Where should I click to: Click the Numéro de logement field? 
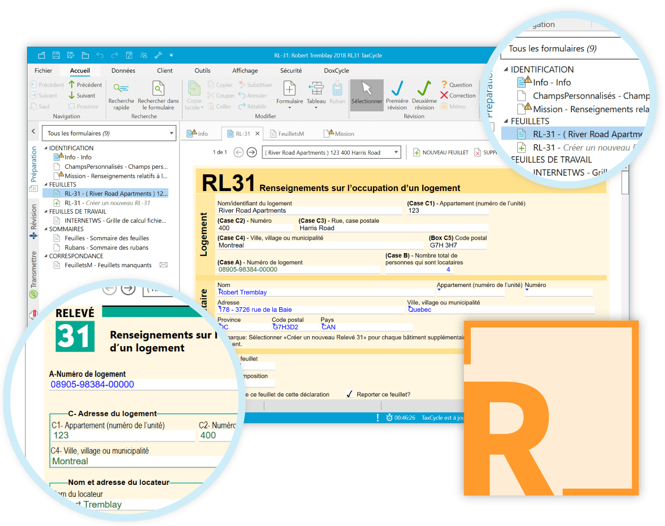click(298, 269)
